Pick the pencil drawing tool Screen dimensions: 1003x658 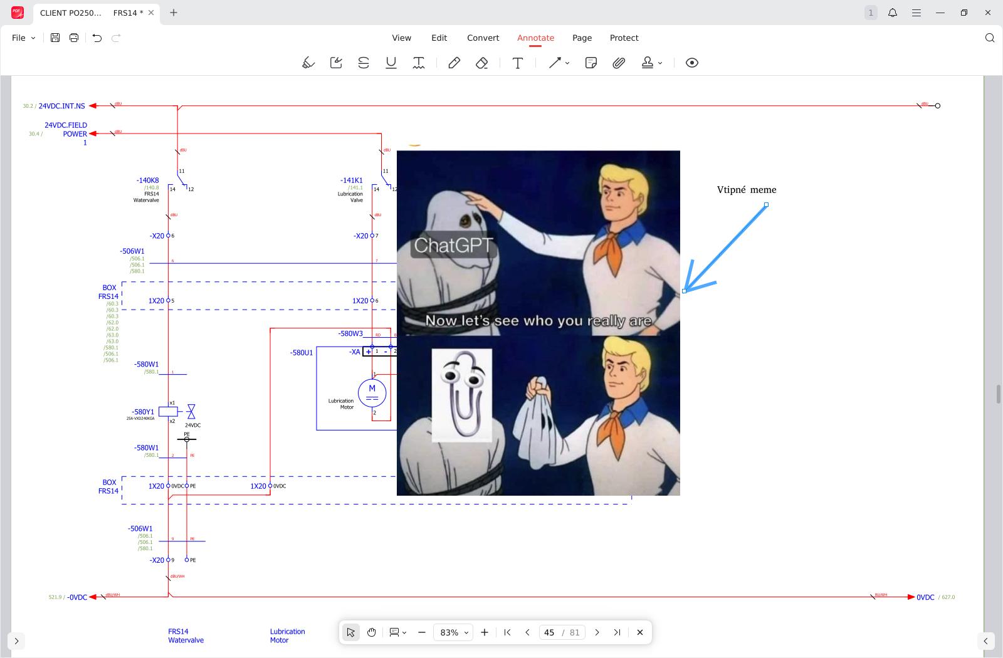tap(454, 63)
